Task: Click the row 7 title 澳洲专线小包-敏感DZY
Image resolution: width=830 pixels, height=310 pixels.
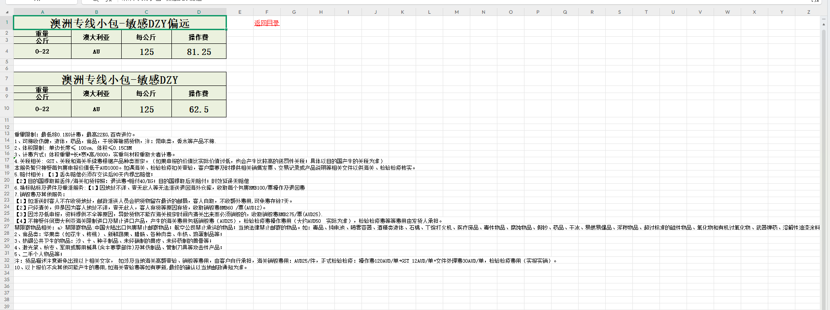Action: coord(119,80)
